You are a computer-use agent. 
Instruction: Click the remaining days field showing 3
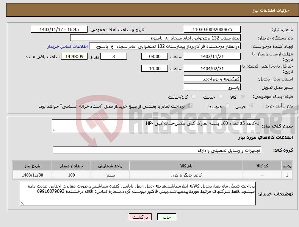point(114,56)
